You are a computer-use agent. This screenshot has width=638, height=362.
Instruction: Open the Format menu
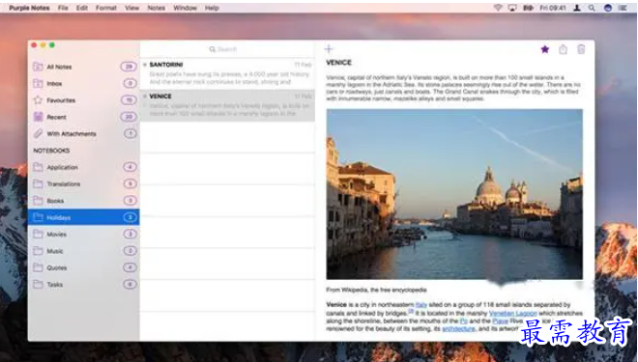[106, 8]
